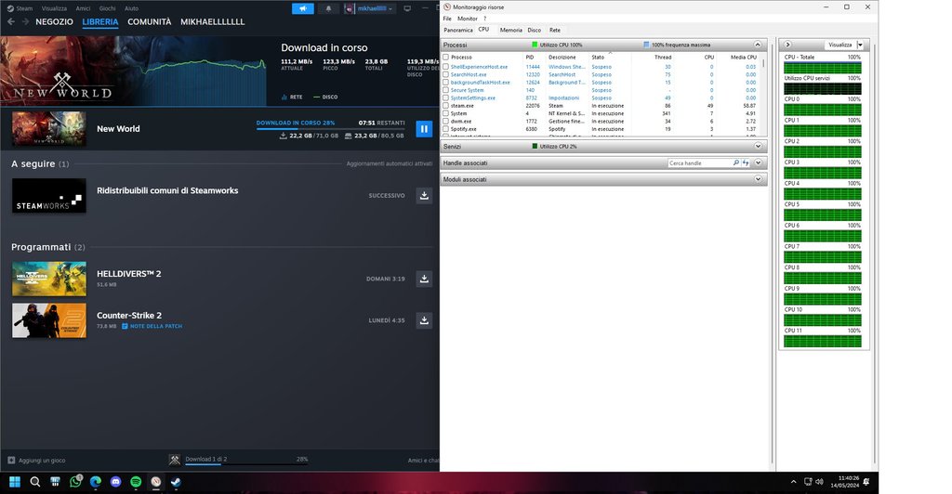Open the Aiuto menu in Steam

click(131, 8)
